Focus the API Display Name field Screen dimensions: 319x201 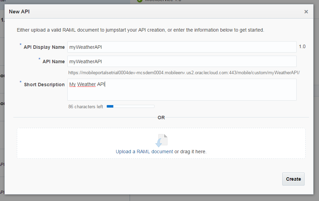[x=182, y=47]
